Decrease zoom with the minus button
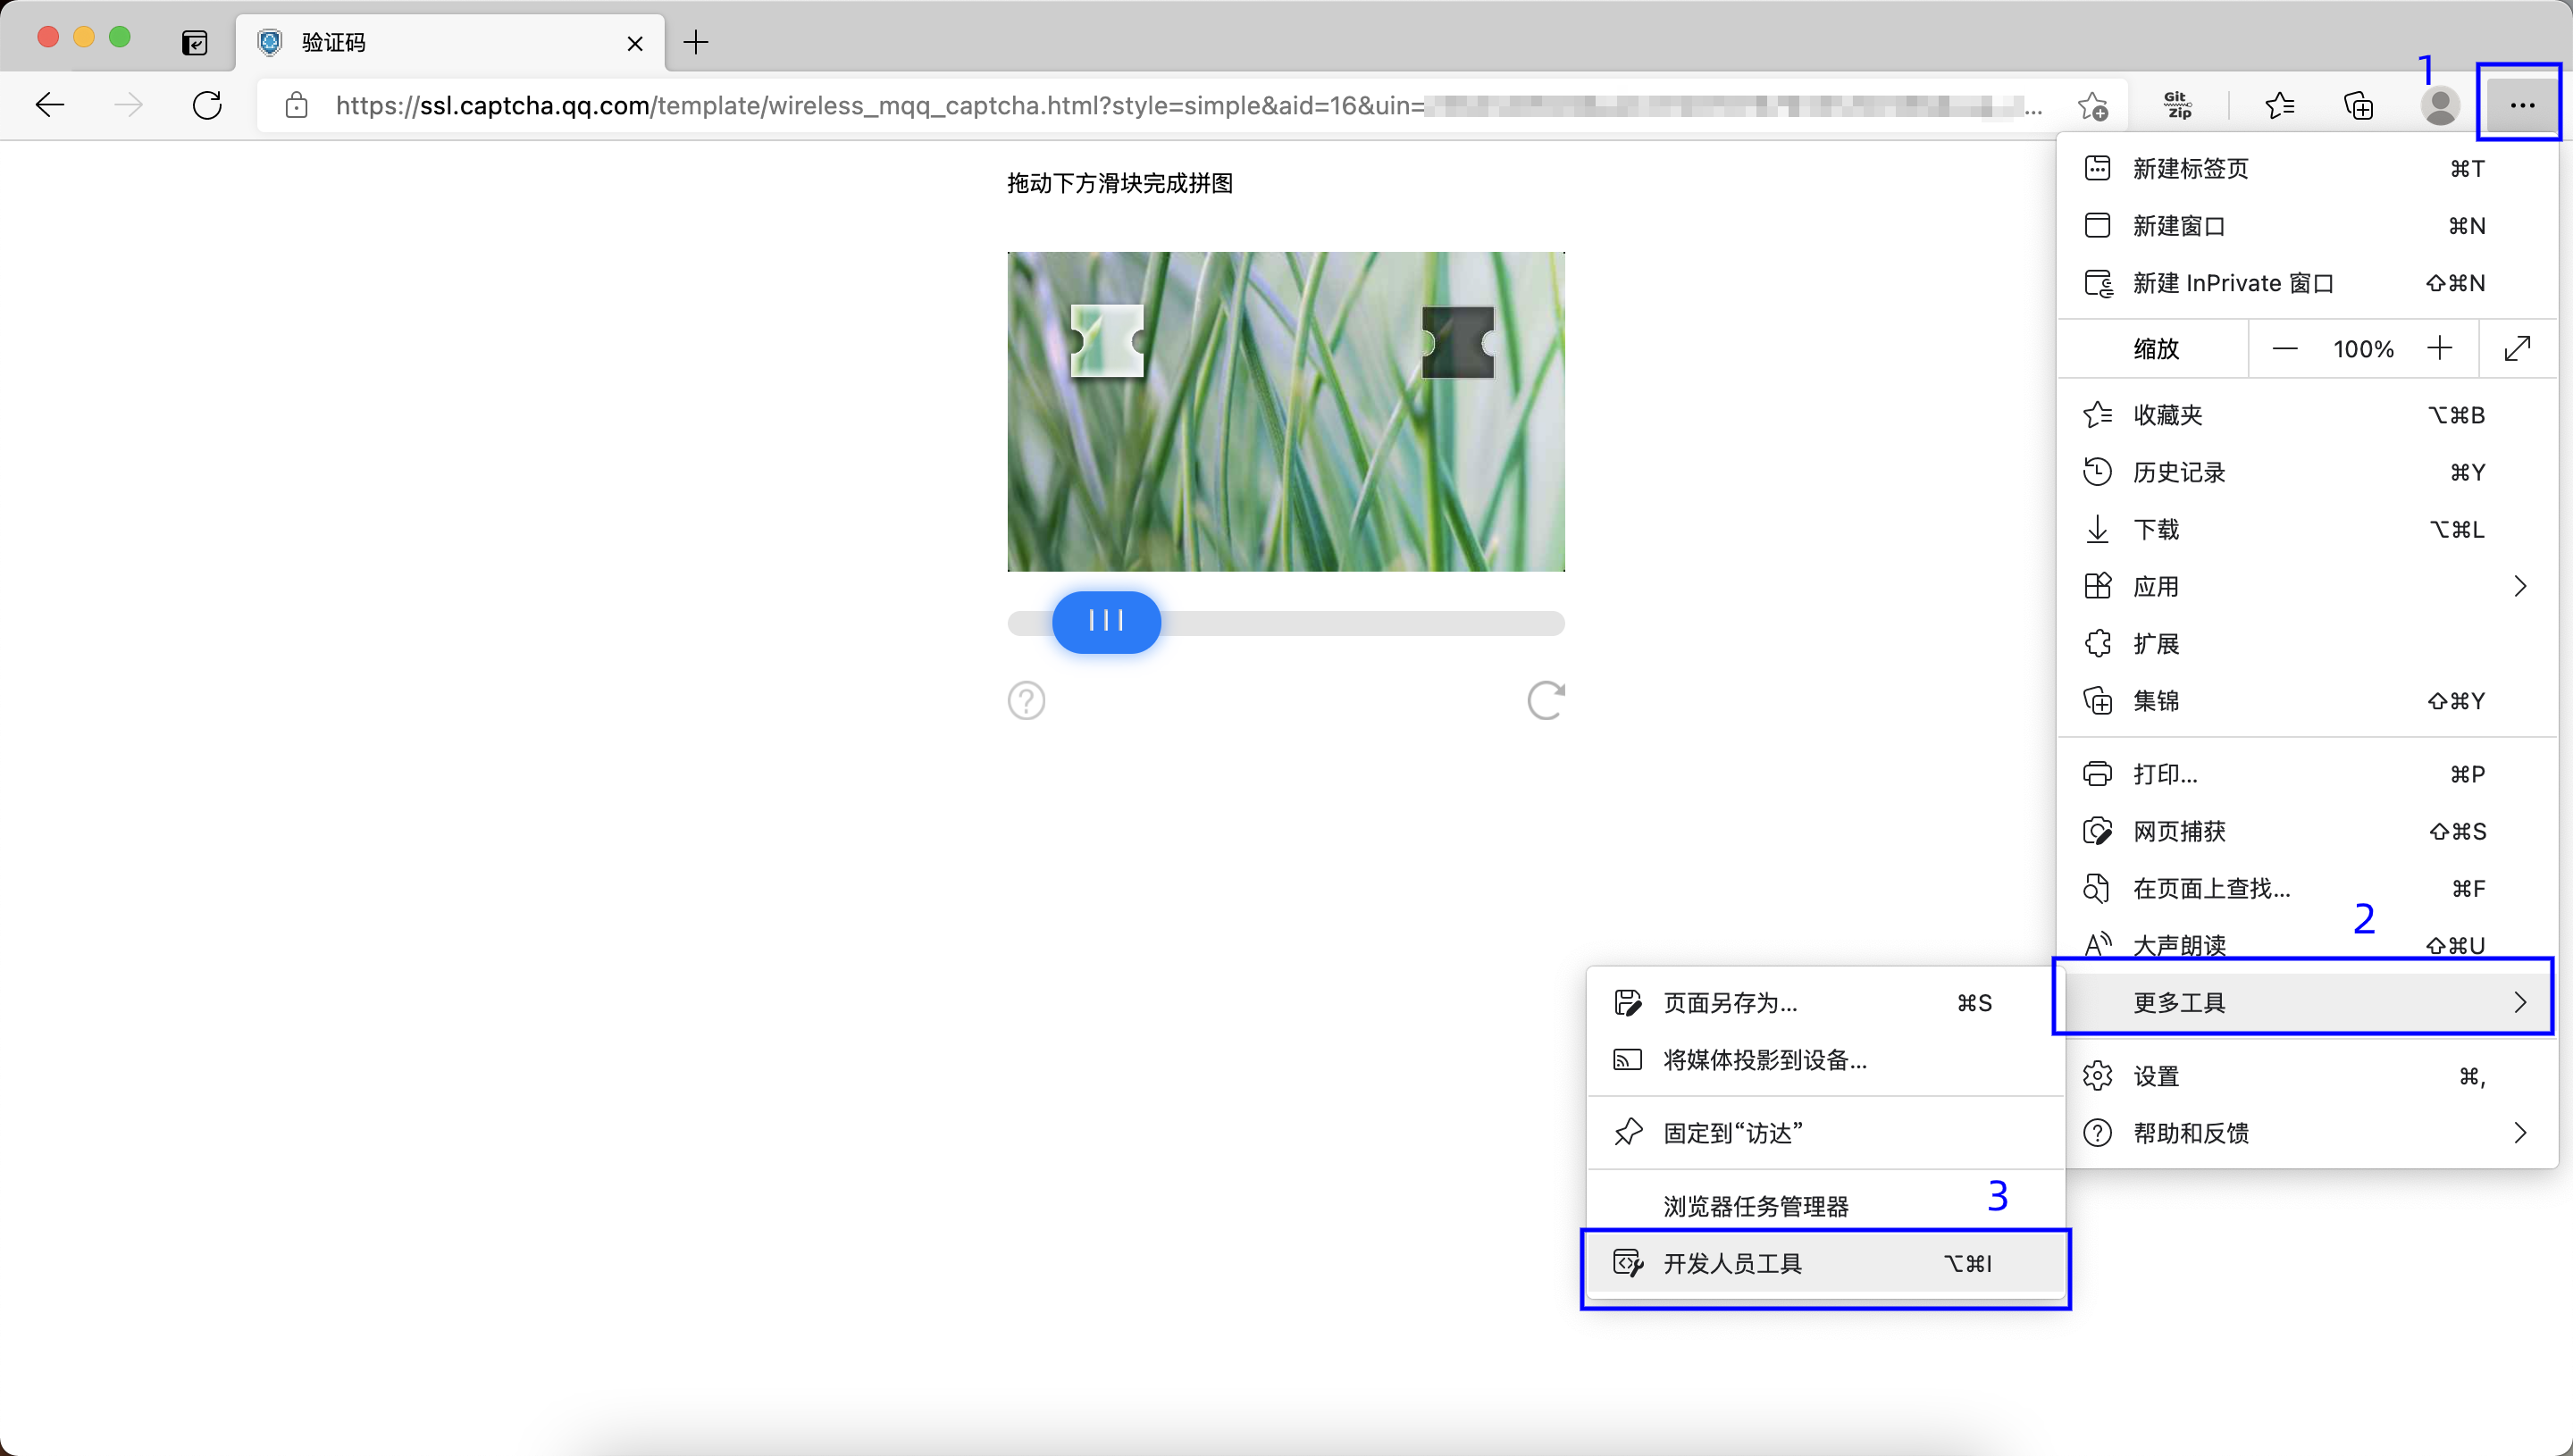This screenshot has height=1456, width=2573. coord(2284,349)
